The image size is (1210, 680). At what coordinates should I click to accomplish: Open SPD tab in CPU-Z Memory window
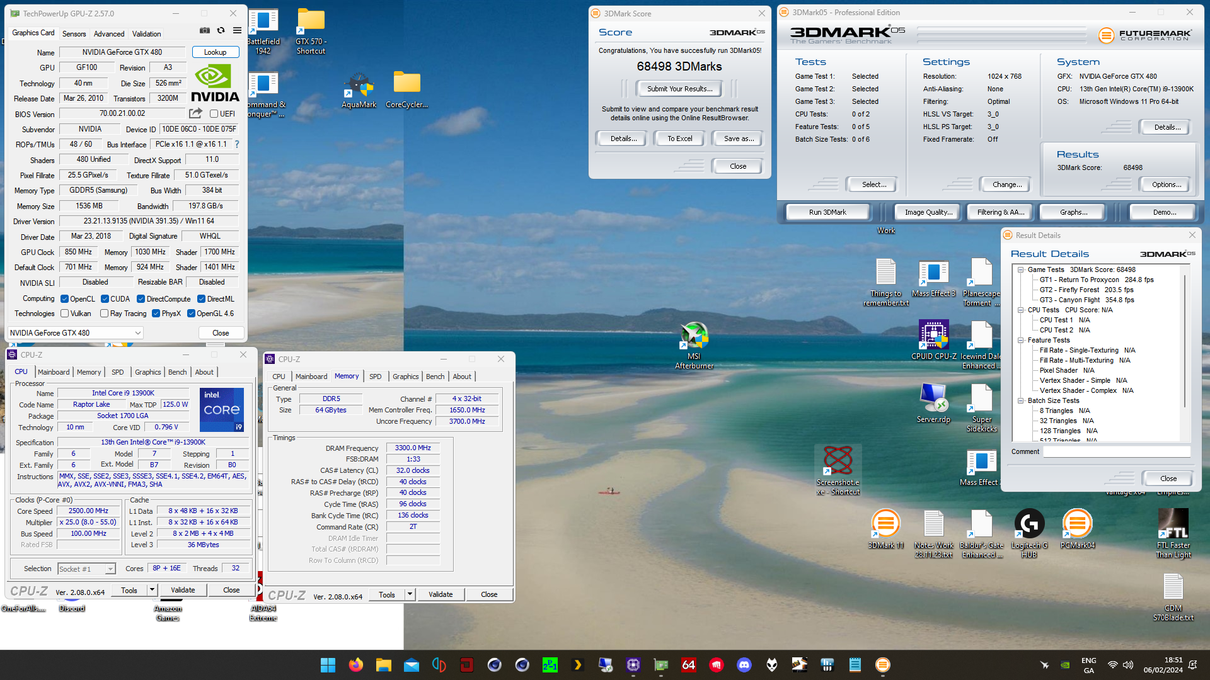point(376,377)
